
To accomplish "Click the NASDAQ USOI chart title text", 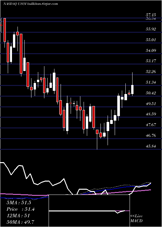I will pyautogui.click(x=31, y=4).
